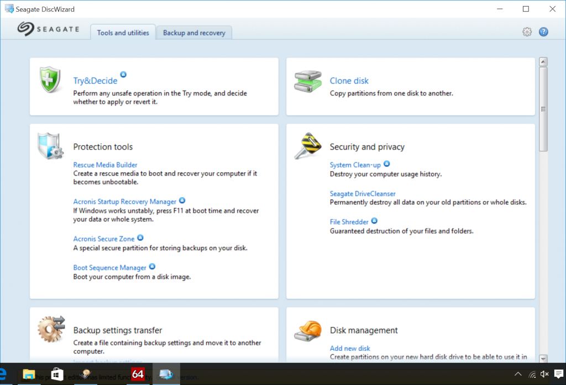
Task: Click the red 64 icon in the taskbar
Action: pyautogui.click(x=138, y=374)
